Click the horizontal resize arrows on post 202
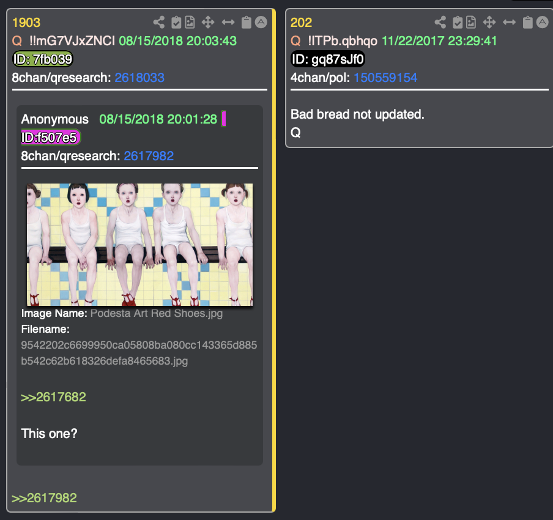Viewport: 553px width, 520px height. 510,22
